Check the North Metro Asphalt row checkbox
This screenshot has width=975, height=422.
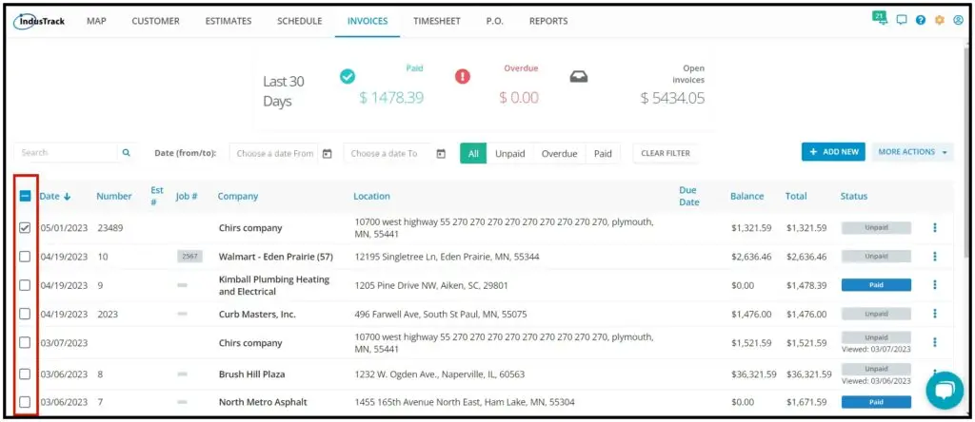pyautogui.click(x=24, y=402)
